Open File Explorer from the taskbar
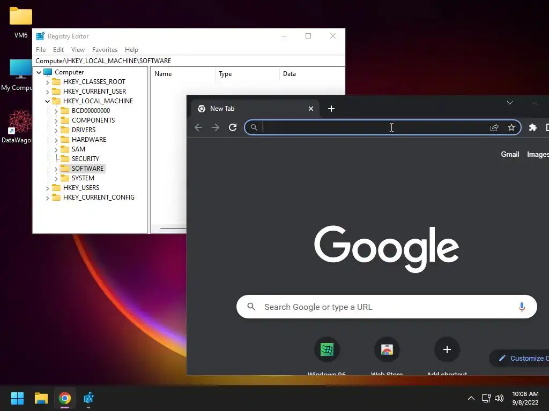The image size is (549, 411). coord(41,398)
